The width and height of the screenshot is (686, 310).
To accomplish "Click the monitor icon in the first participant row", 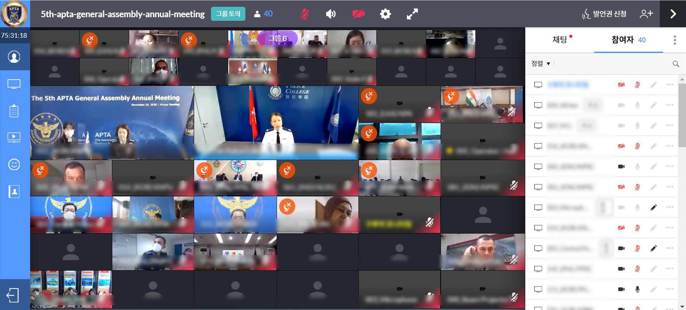I will coord(538,85).
